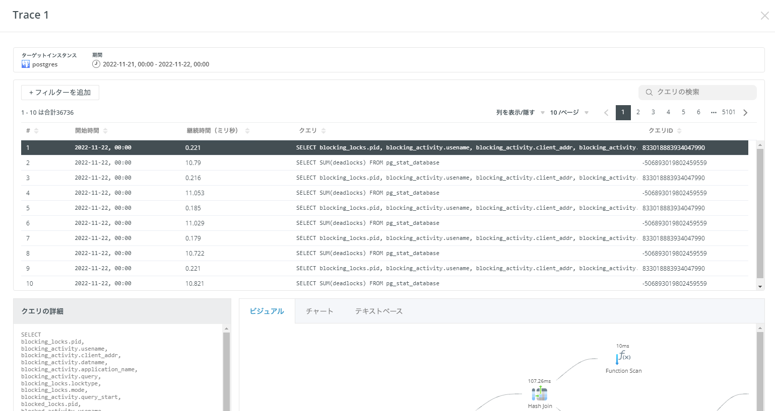Add a filter with フィルターを追加
Screen dimensions: 775x411
click(60, 93)
